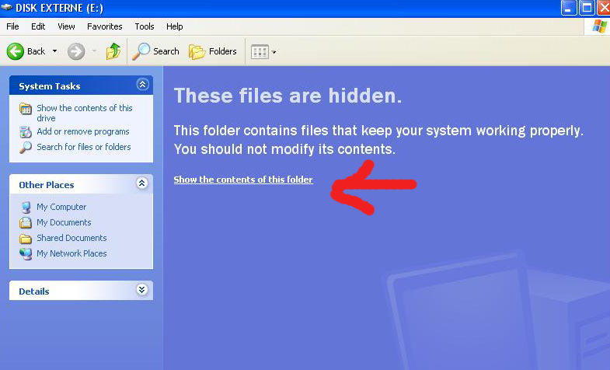
Task: Click the My Computer icon in Other Places
Action: pos(26,207)
